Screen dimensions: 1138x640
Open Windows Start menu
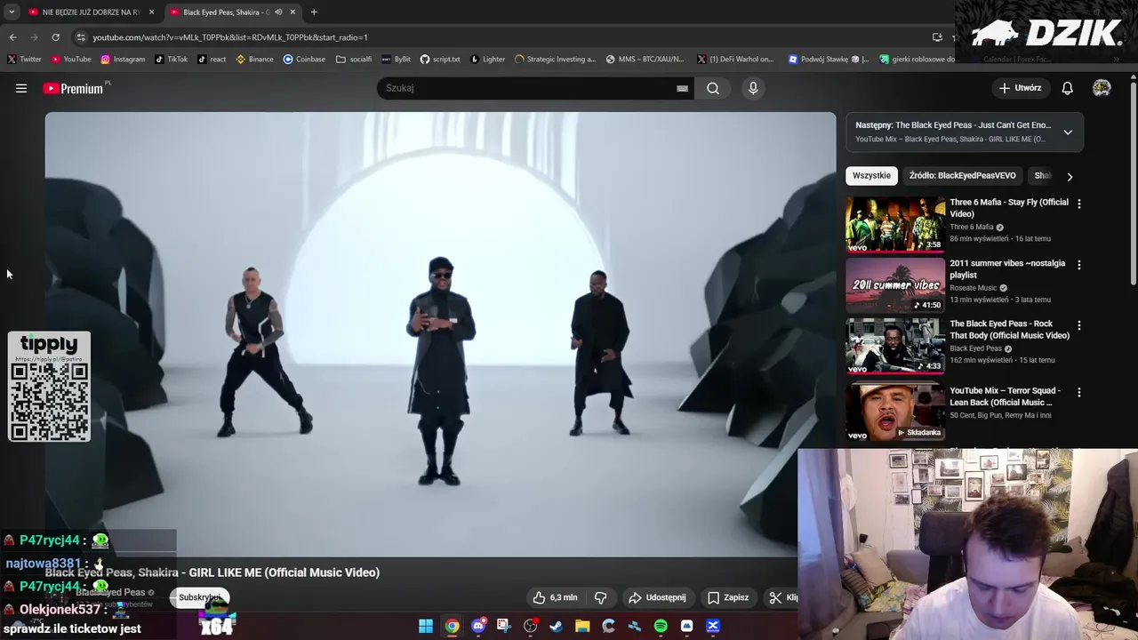point(426,626)
